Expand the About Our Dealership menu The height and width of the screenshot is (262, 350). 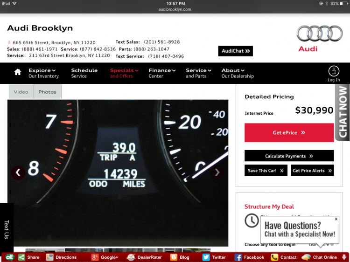238,73
